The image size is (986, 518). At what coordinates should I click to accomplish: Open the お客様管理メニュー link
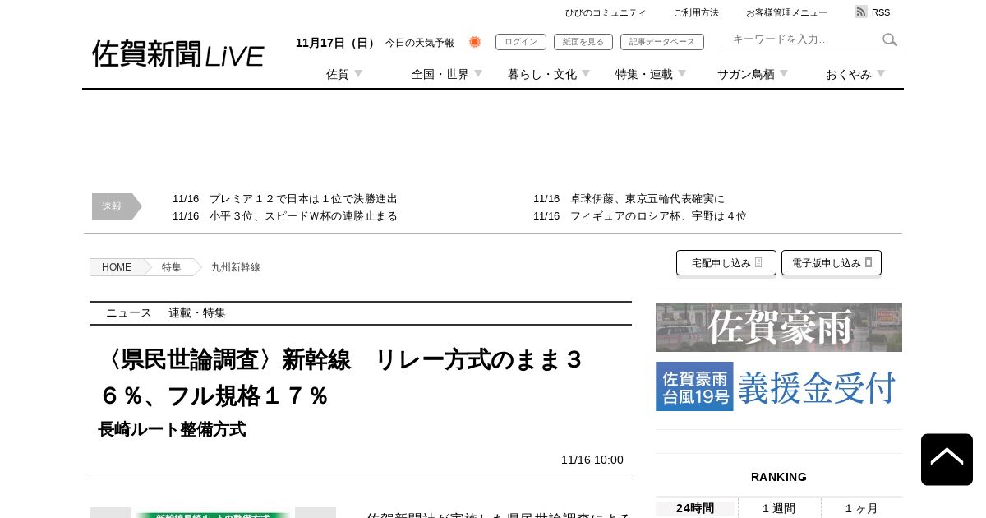click(x=786, y=12)
